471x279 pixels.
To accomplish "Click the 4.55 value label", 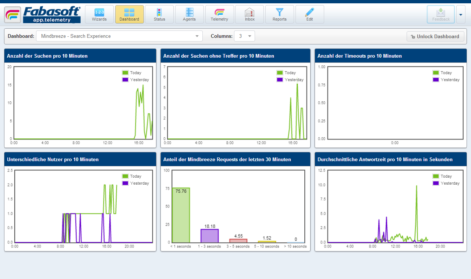I will [x=238, y=236].
